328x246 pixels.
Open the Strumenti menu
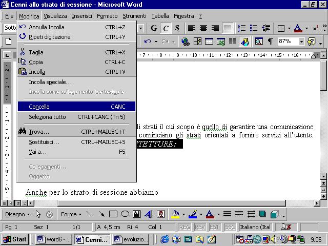134,16
